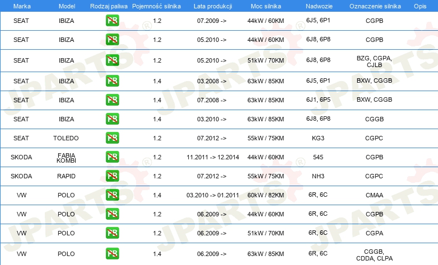Screen dimensions: 438x265
Task: Click the Nadwozie column header
Action: 319,6
